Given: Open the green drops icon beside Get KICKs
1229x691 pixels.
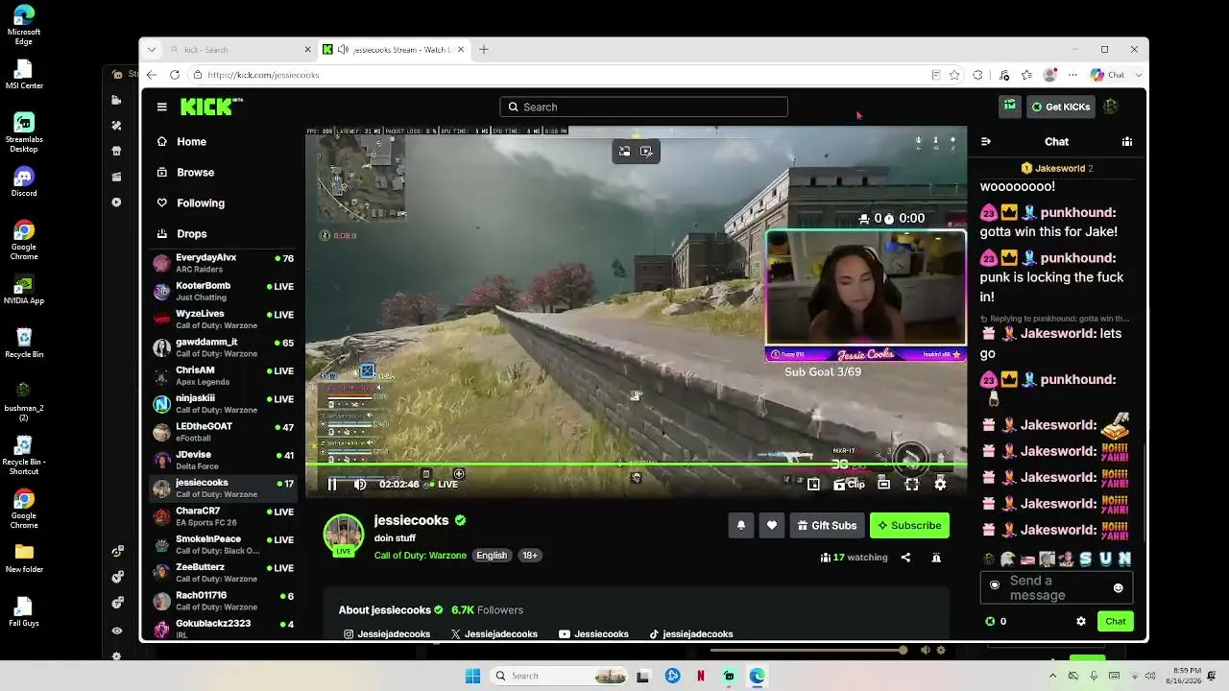Looking at the screenshot, I should tap(1009, 107).
